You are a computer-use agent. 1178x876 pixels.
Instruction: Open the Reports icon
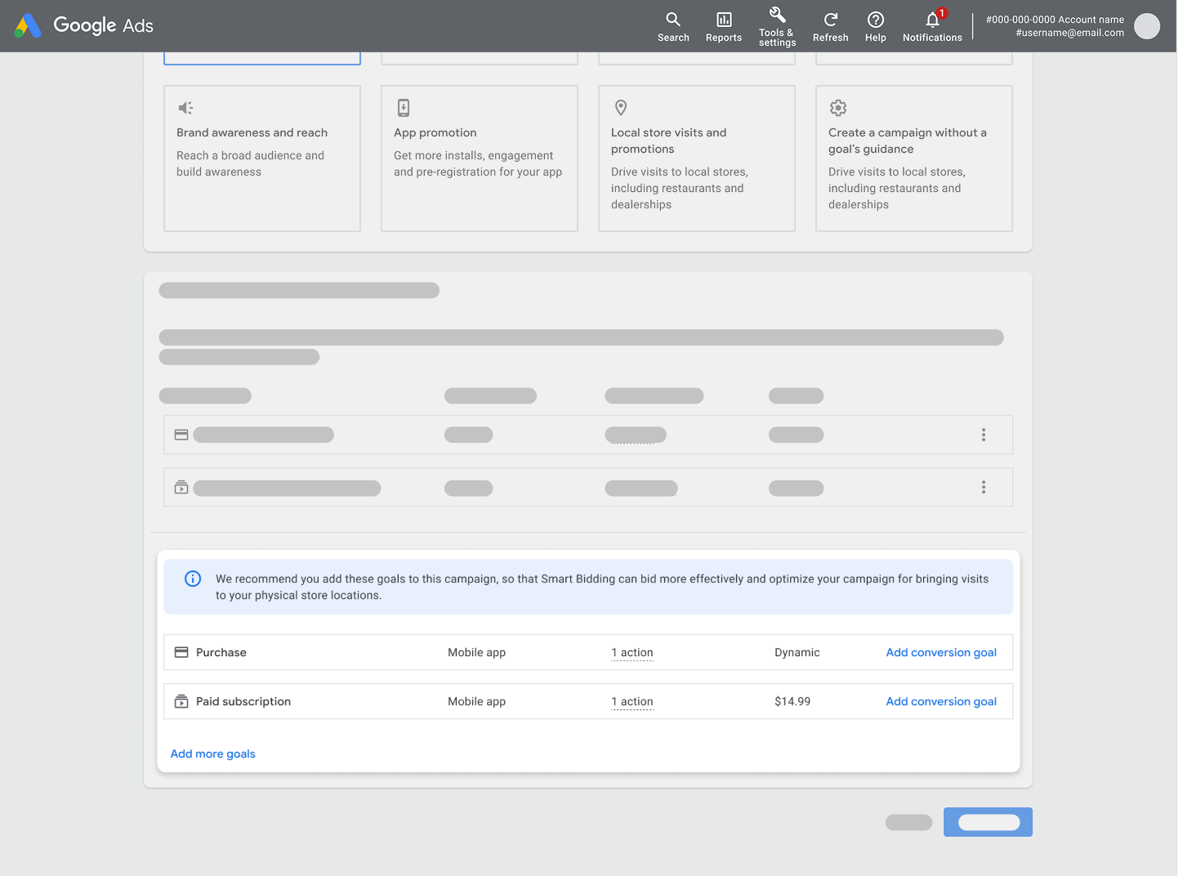[723, 20]
